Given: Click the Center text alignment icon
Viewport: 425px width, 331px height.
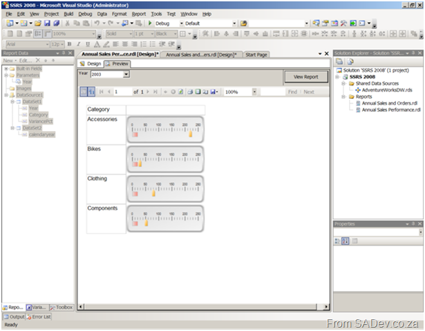Looking at the screenshot, I should tap(125, 44).
